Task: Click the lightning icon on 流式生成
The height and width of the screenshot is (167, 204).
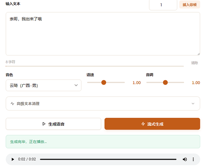Action: point(143,124)
